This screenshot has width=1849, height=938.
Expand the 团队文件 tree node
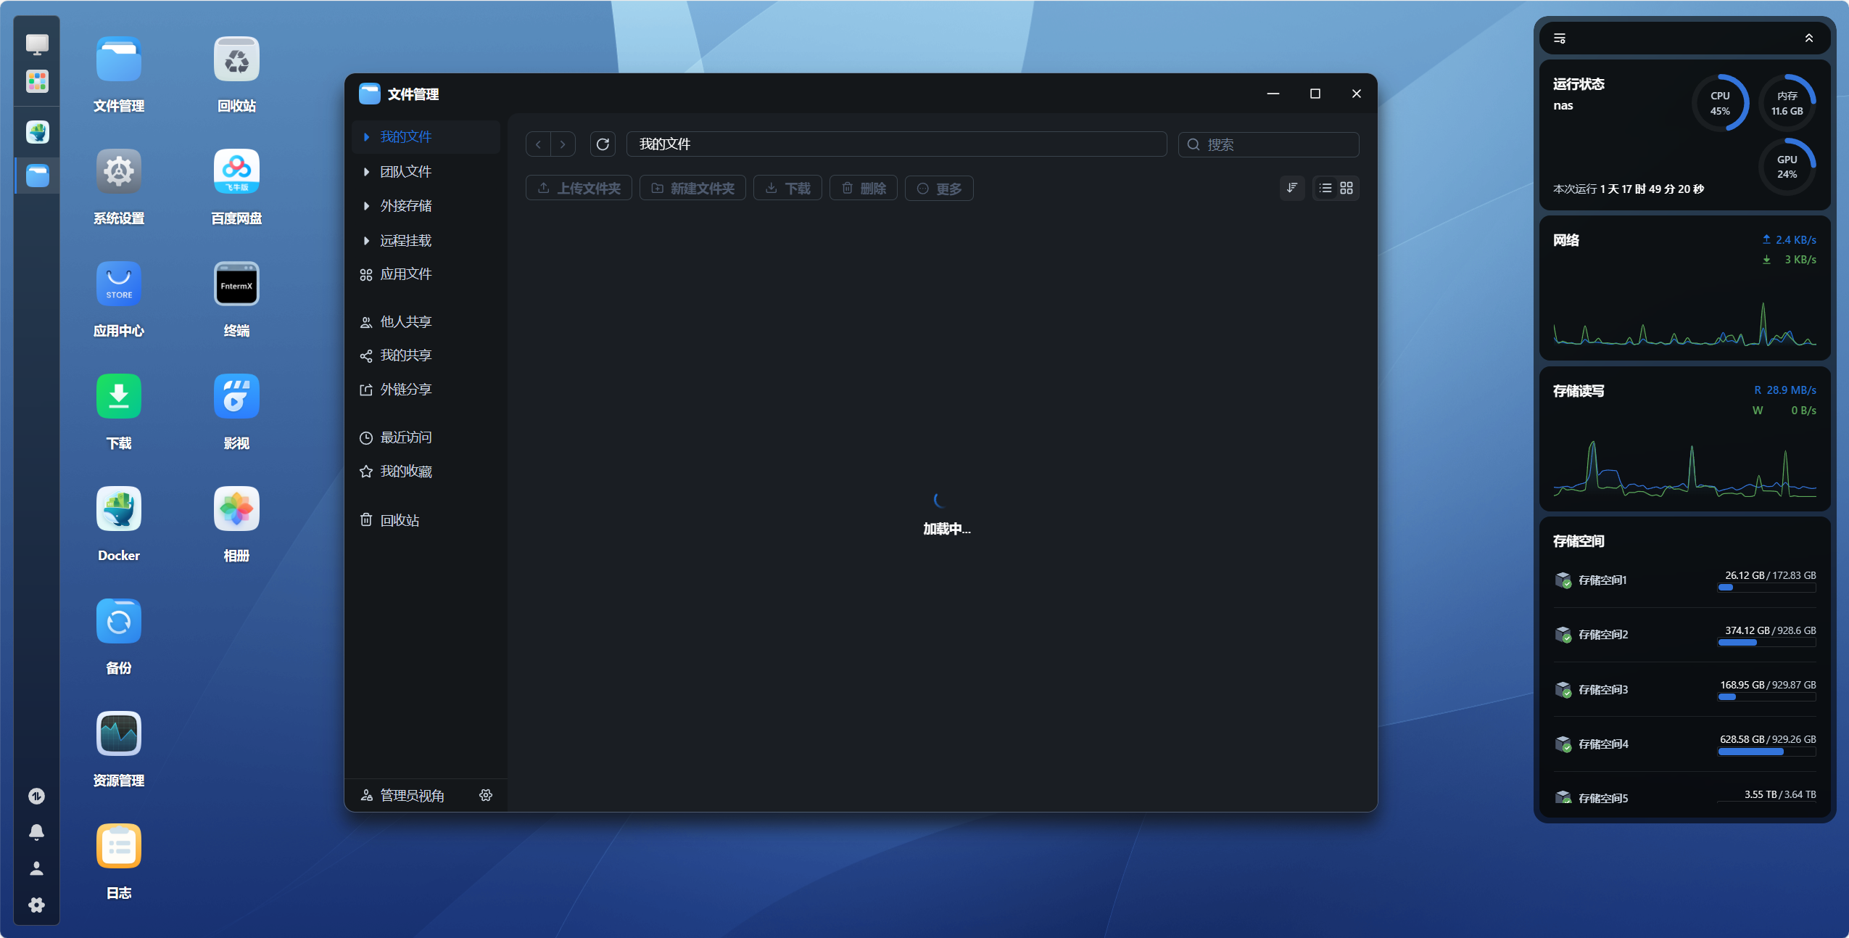click(366, 172)
